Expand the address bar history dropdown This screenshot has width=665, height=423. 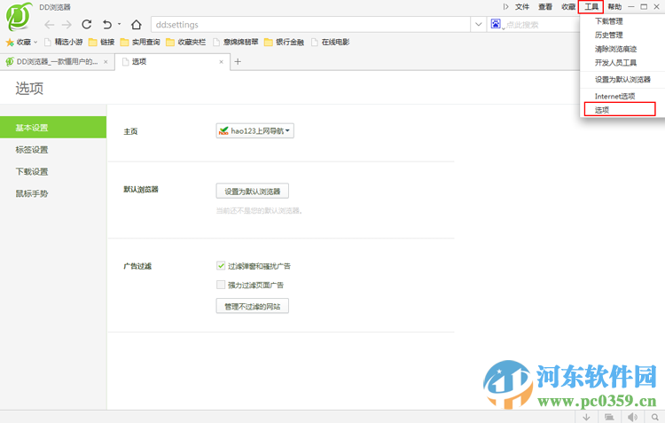point(479,25)
